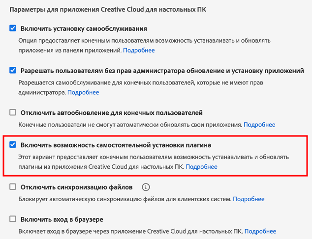Open 'Подробнее' link for auto-update option
Image resolution: width=312 pixels, height=239 pixels.
(259, 125)
